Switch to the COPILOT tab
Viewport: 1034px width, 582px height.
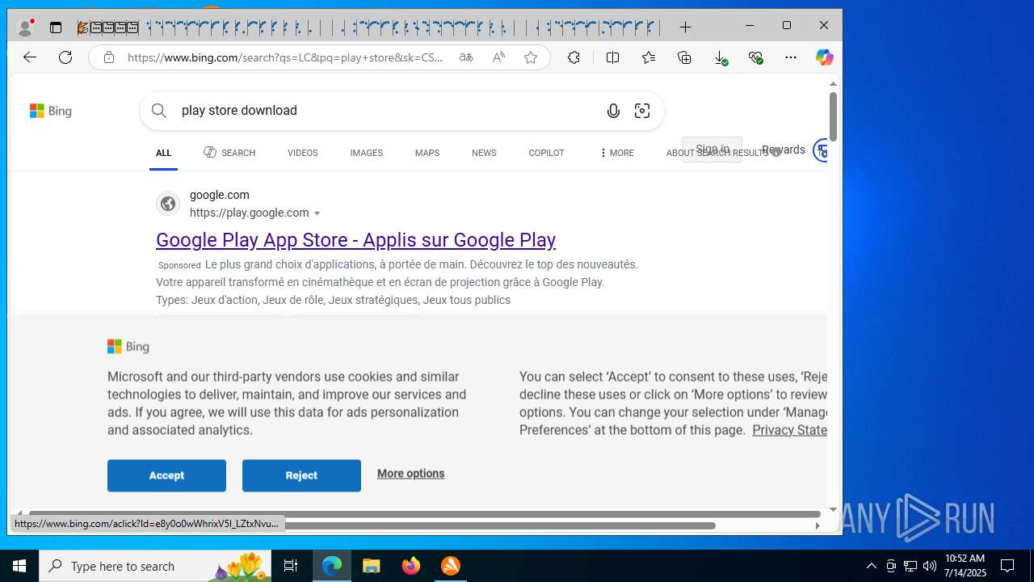546,153
